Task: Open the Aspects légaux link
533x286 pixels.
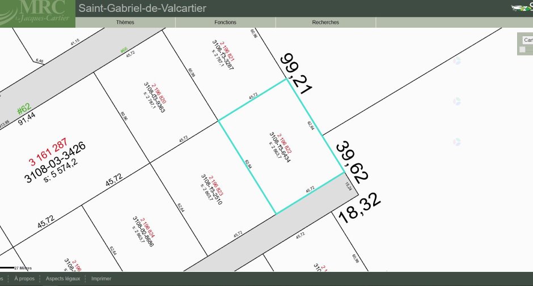Action: point(63,279)
